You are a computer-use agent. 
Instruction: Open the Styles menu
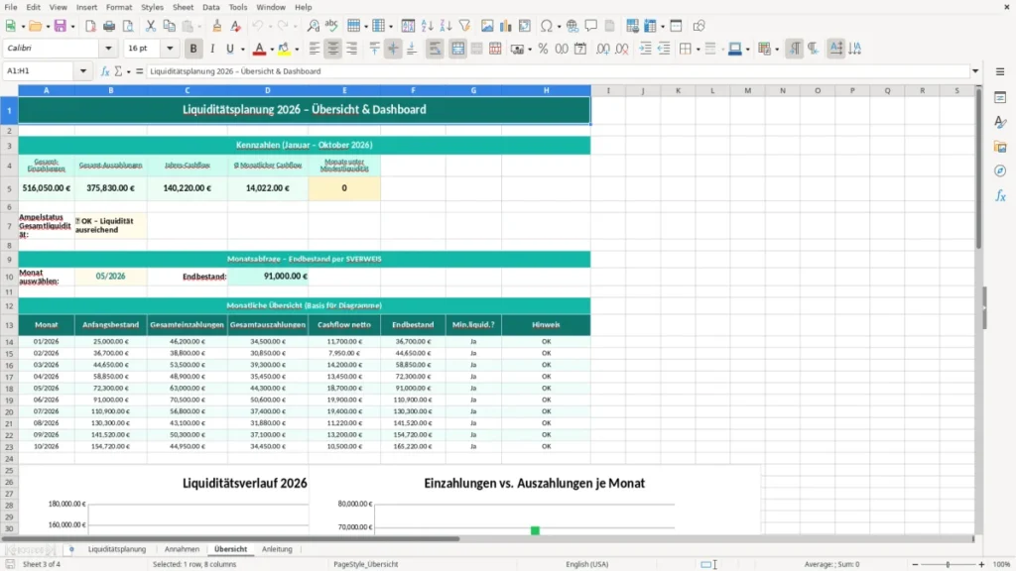click(x=152, y=7)
